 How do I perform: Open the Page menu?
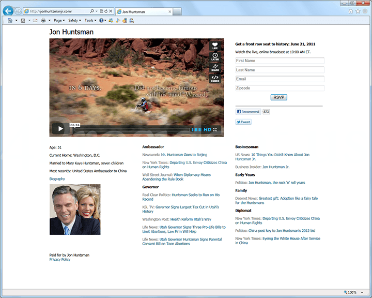coord(59,21)
